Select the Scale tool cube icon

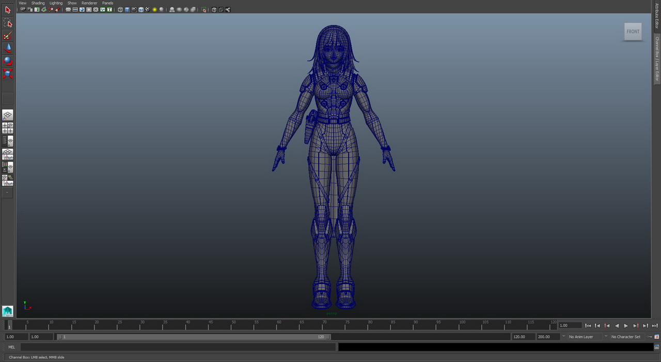8,73
